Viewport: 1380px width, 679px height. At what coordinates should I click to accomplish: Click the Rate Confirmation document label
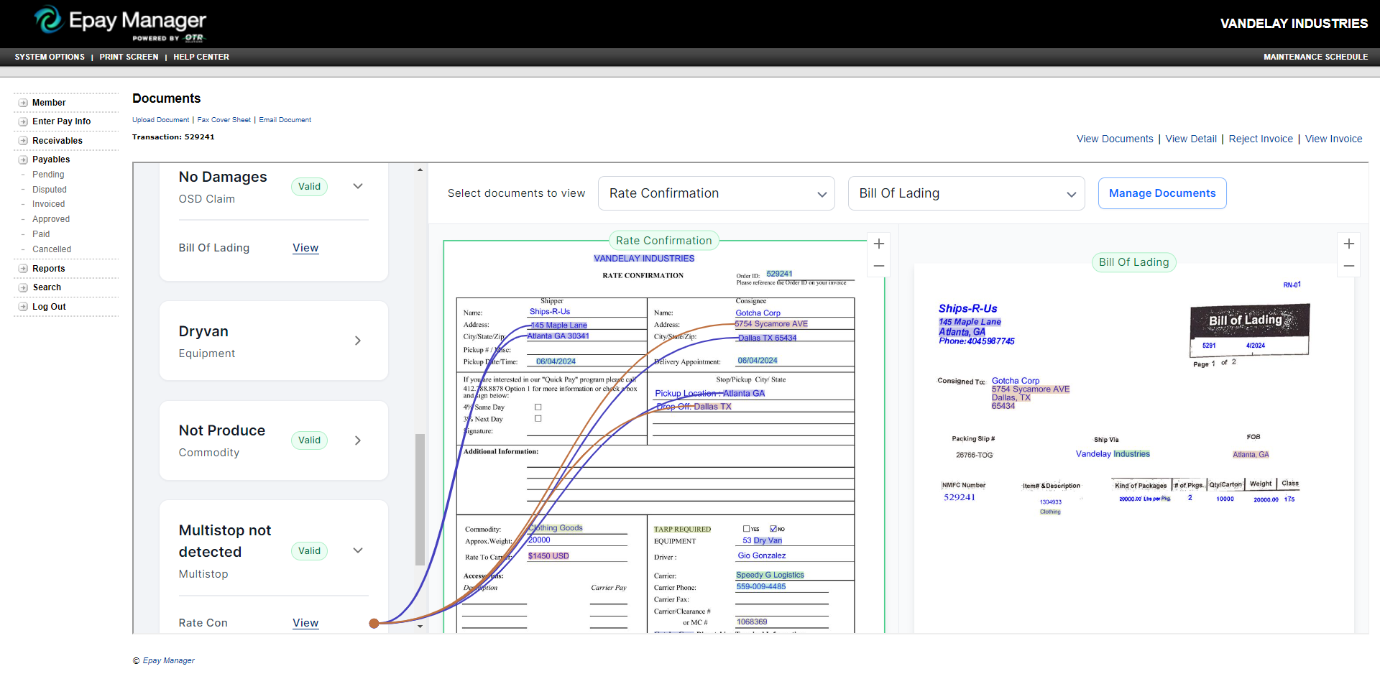pyautogui.click(x=663, y=241)
